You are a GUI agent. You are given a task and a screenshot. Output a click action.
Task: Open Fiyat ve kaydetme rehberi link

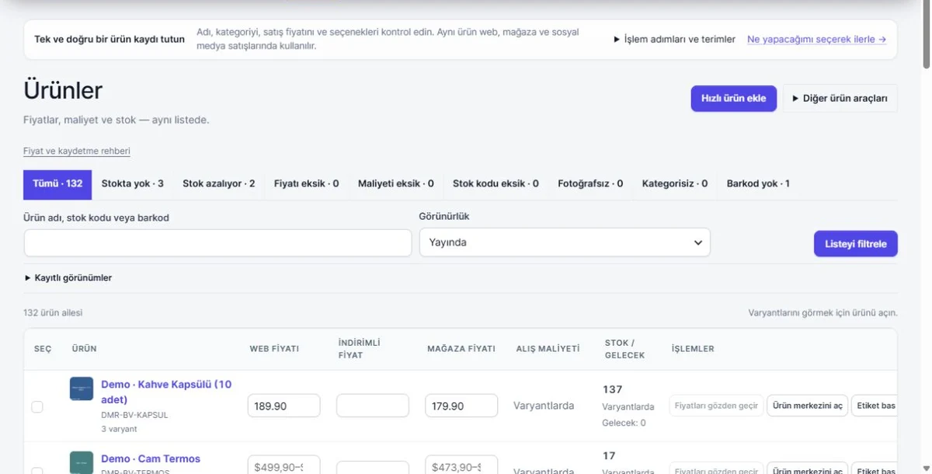click(77, 151)
